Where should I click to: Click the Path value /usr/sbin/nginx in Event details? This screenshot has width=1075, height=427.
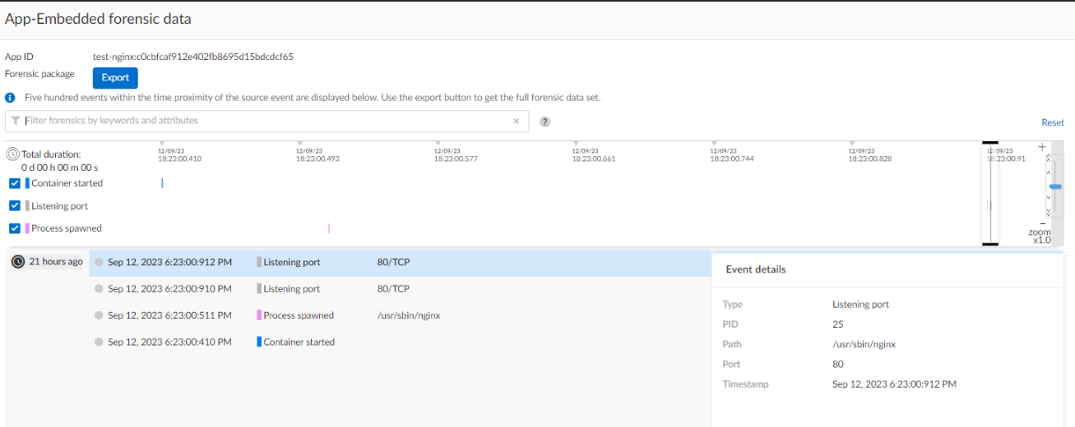click(x=864, y=344)
